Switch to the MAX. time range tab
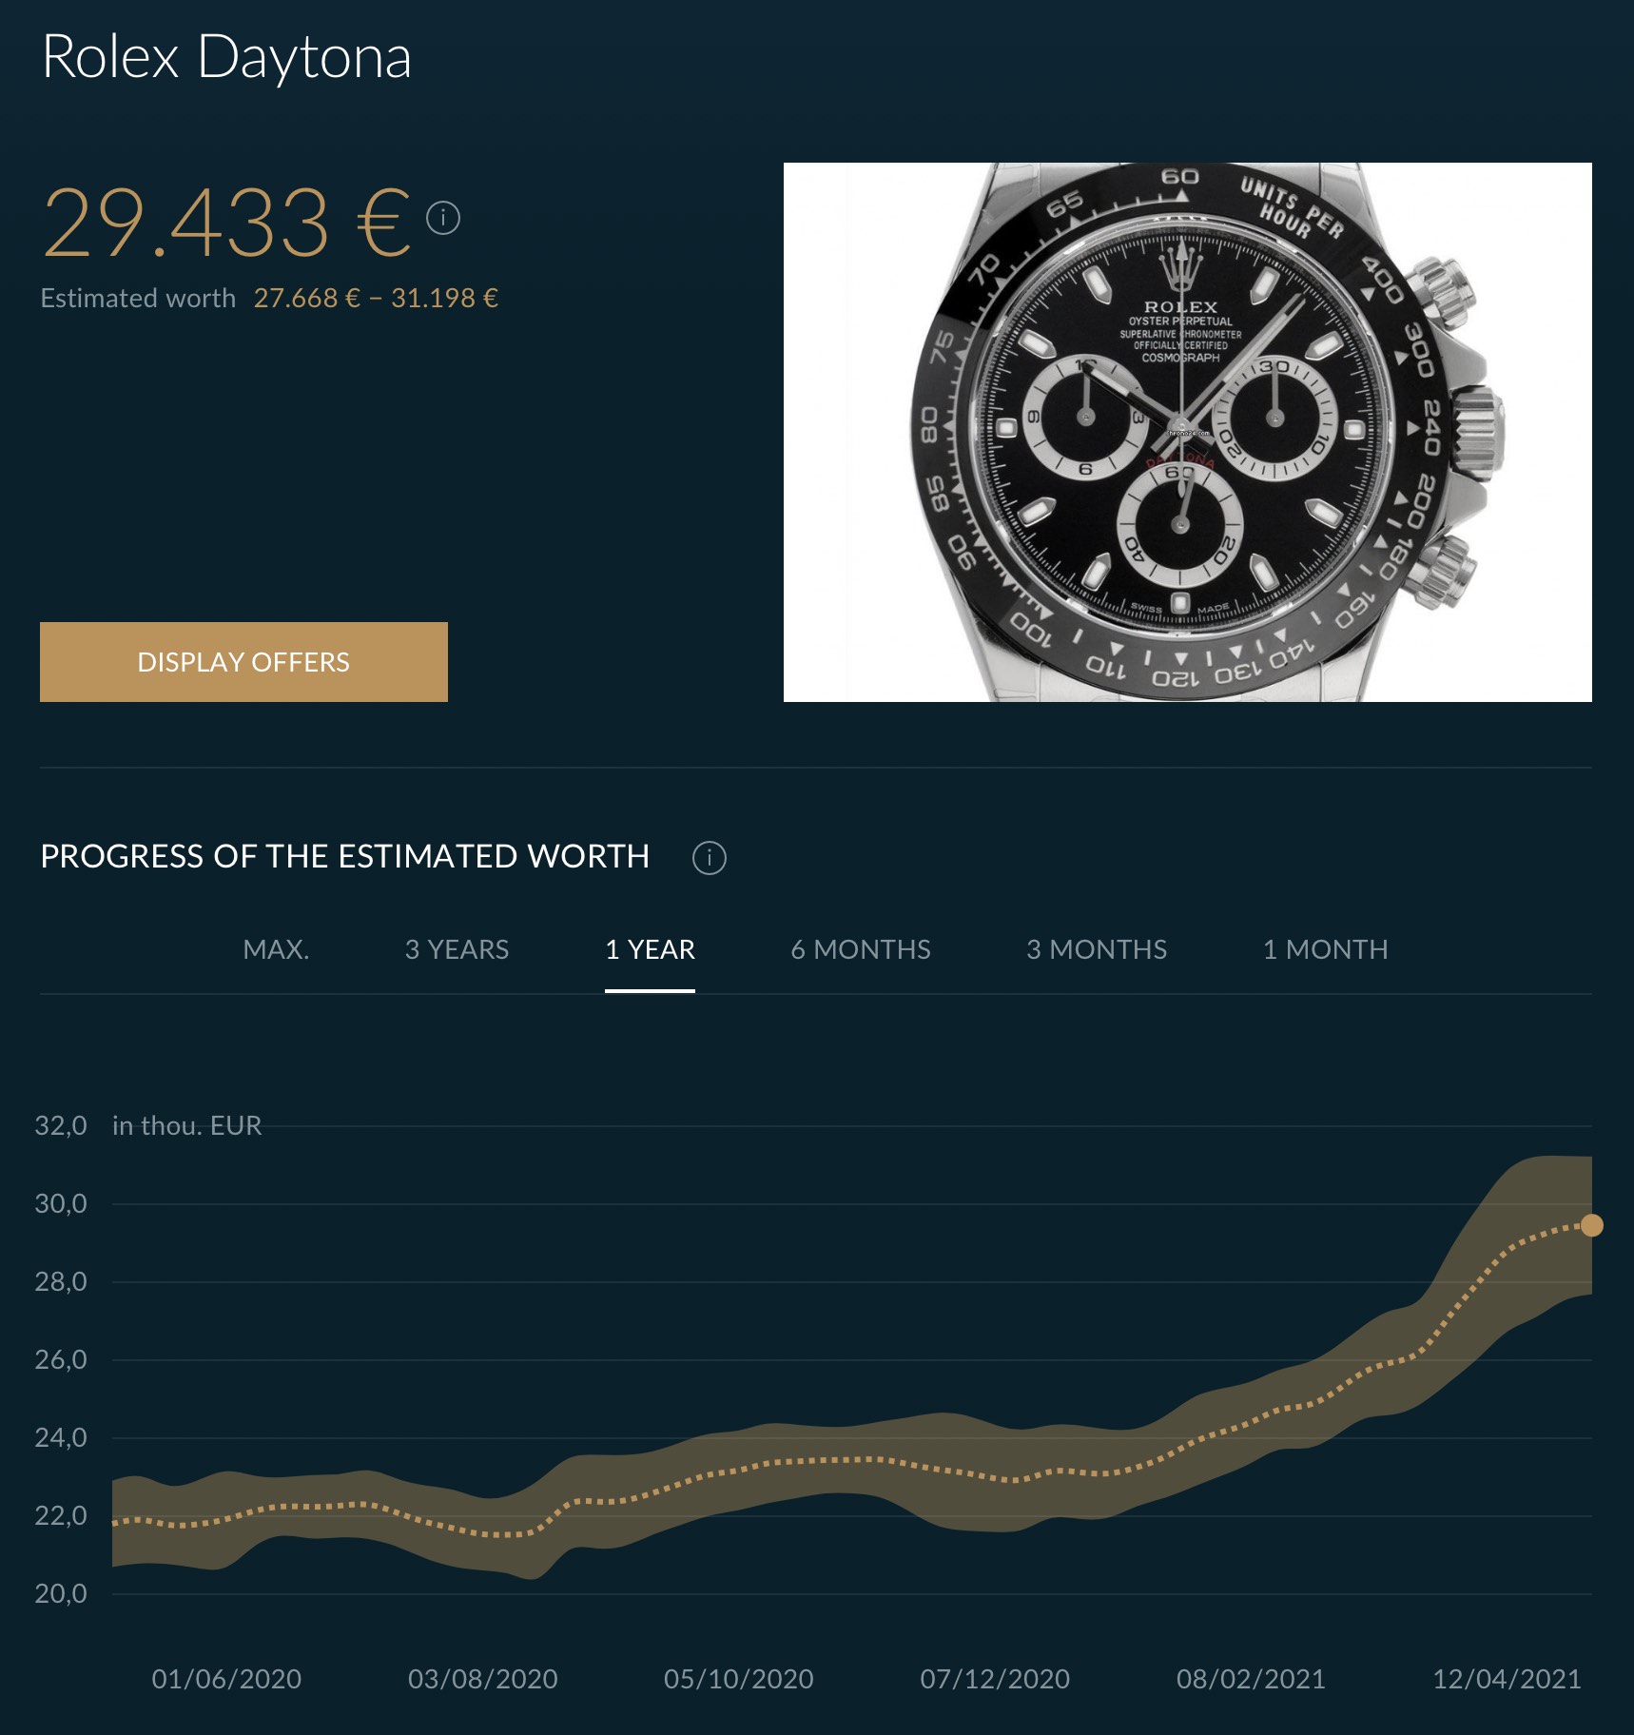The image size is (1634, 1735). (x=276, y=949)
